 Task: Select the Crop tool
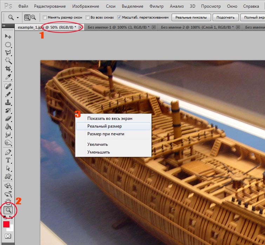8,69
